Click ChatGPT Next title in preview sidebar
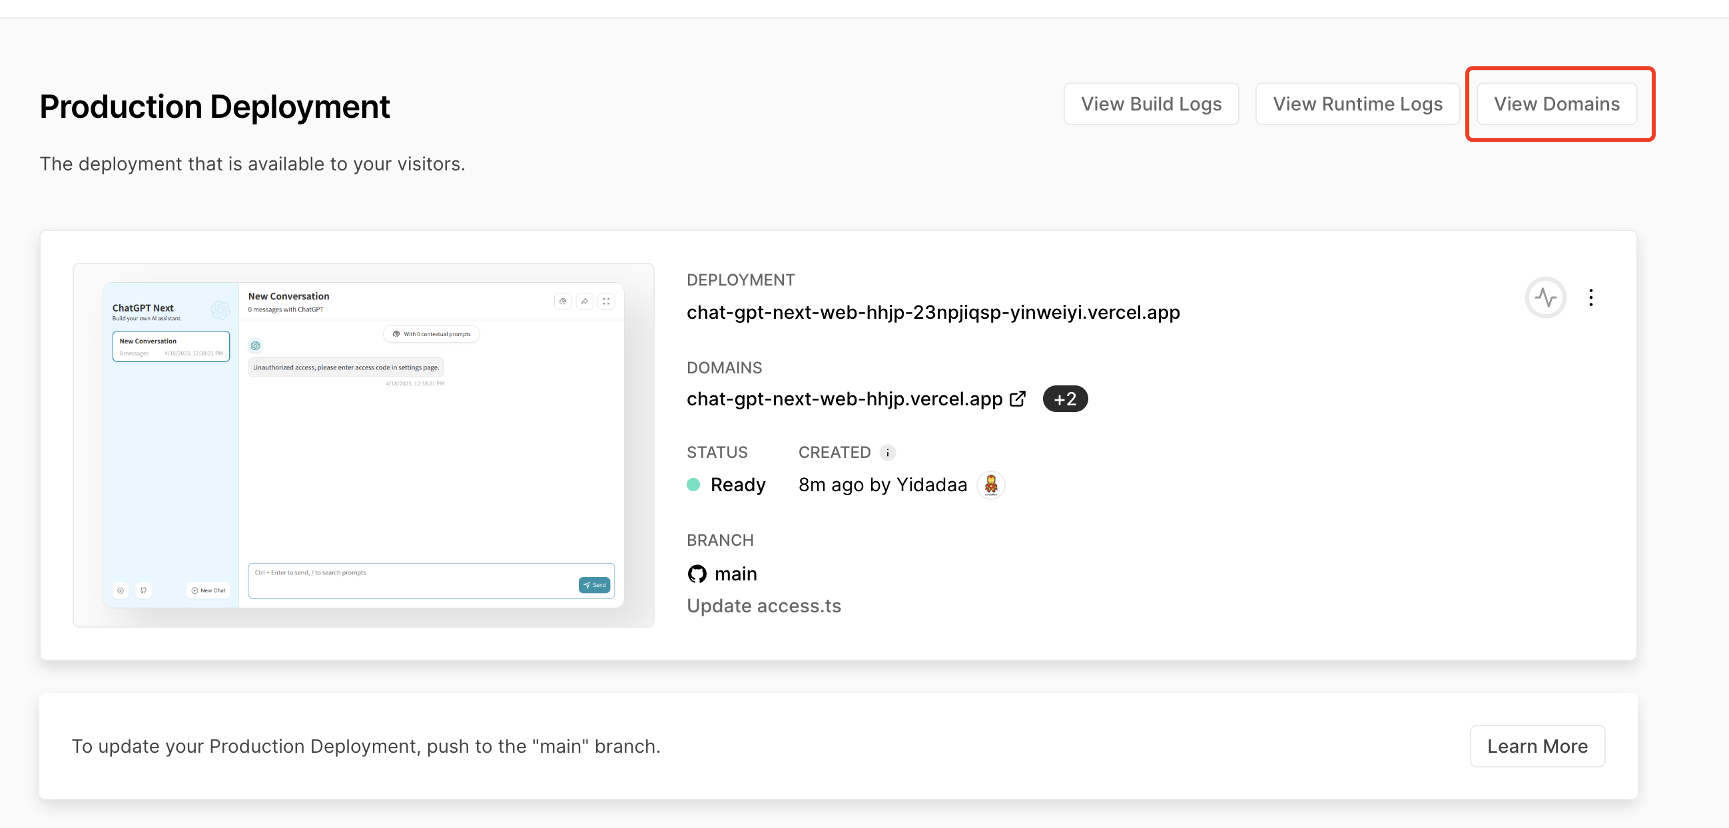 point(143,308)
